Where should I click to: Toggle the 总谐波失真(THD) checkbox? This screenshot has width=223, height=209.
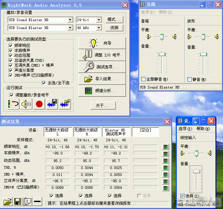click(11, 60)
